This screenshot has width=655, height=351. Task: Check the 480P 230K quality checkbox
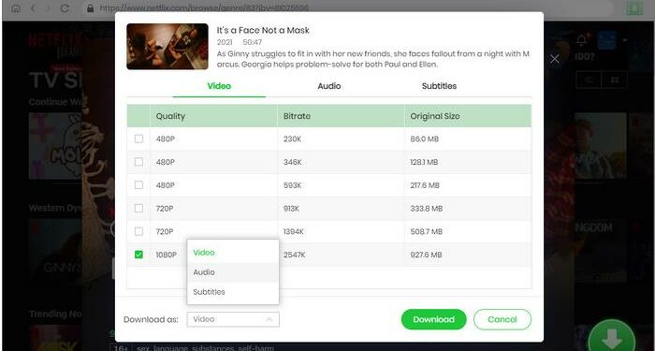138,139
